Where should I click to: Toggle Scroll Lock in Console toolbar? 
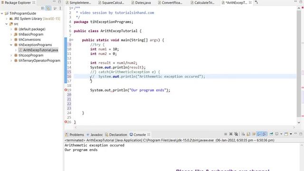click(x=248, y=134)
